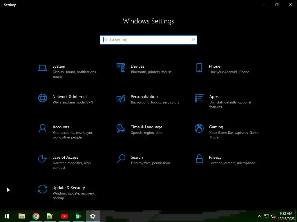Click the Update & Security heading
The image size is (297, 222).
tap(68, 188)
